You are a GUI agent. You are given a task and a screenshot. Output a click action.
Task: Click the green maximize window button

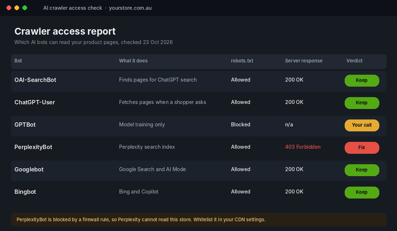click(25, 8)
